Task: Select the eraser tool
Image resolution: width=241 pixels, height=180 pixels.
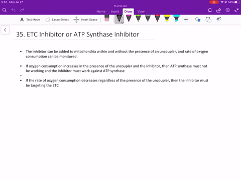Action: click(x=107, y=18)
